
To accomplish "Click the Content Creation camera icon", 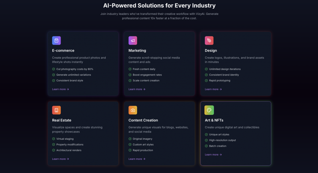I will (133, 110).
